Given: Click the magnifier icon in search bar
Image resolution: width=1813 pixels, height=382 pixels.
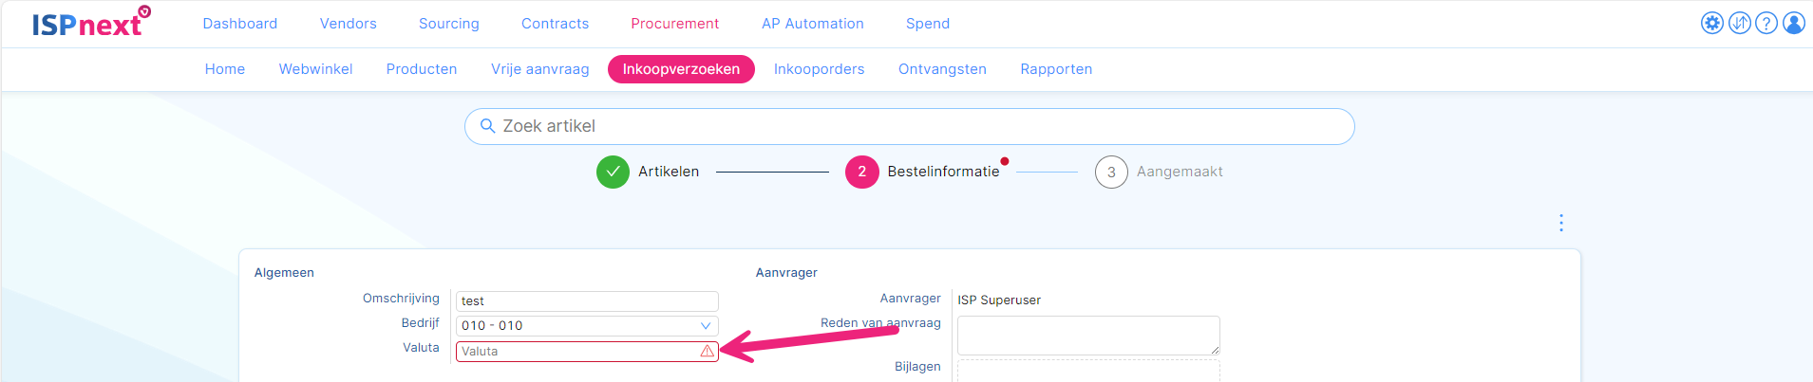Looking at the screenshot, I should (487, 126).
